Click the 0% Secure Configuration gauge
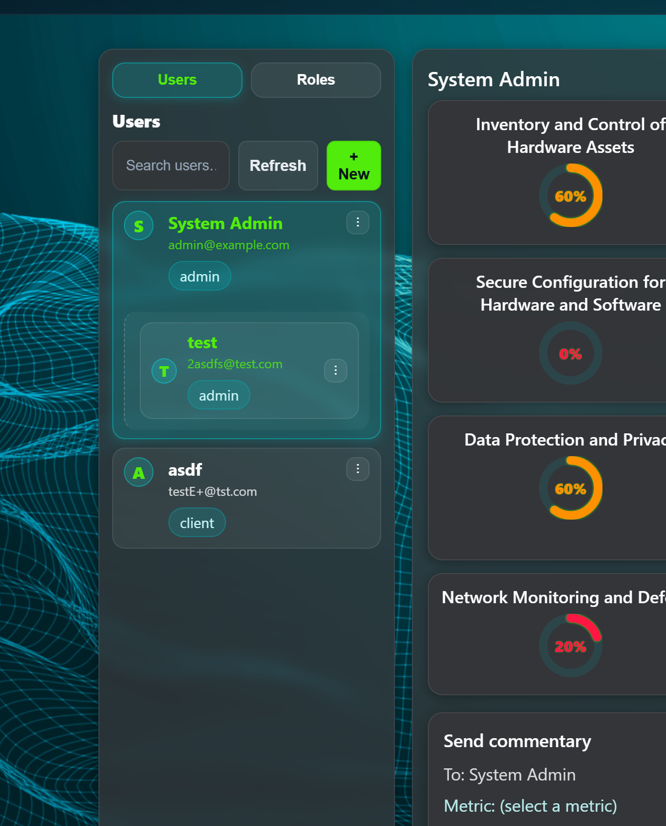 pyautogui.click(x=570, y=353)
